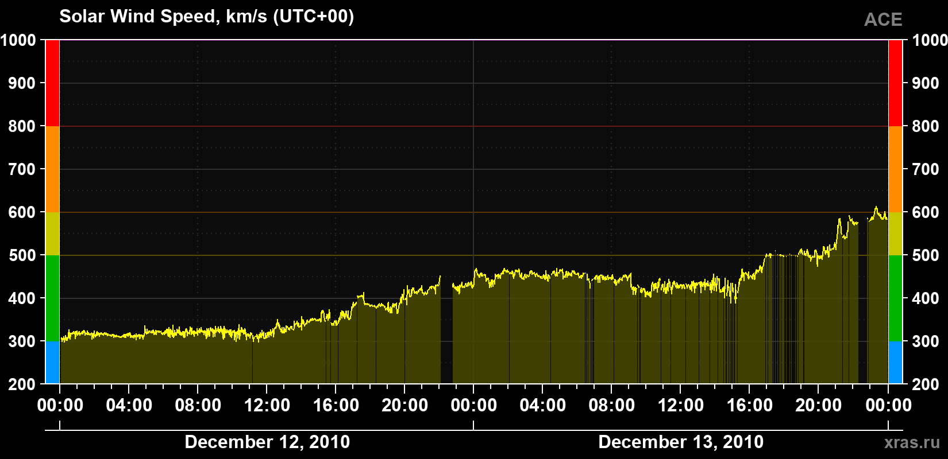
Task: Click the 1000 value on left axis
Action: [x=18, y=40]
